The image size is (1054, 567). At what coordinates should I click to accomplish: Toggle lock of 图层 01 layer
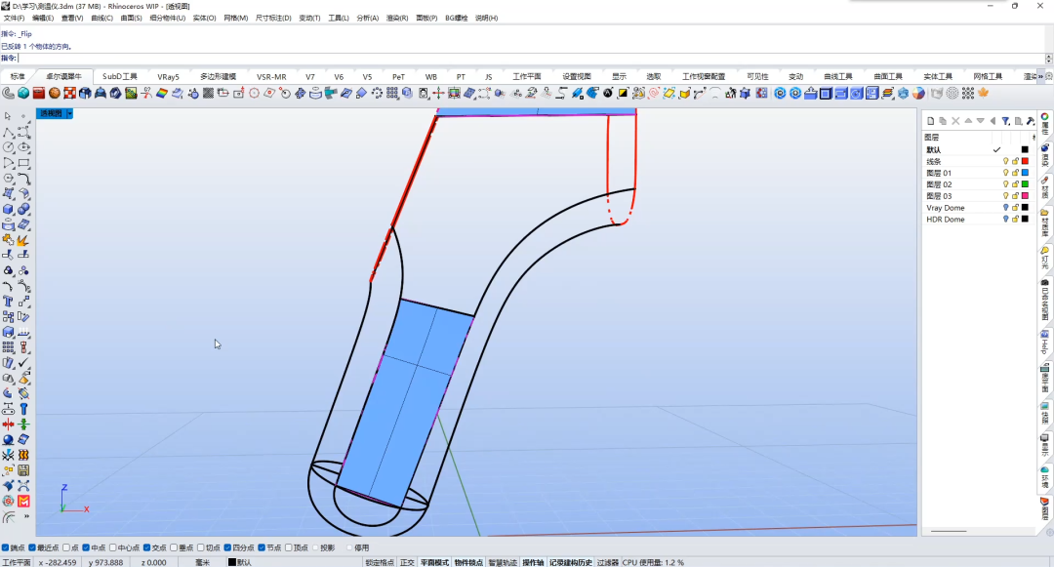[1015, 173]
